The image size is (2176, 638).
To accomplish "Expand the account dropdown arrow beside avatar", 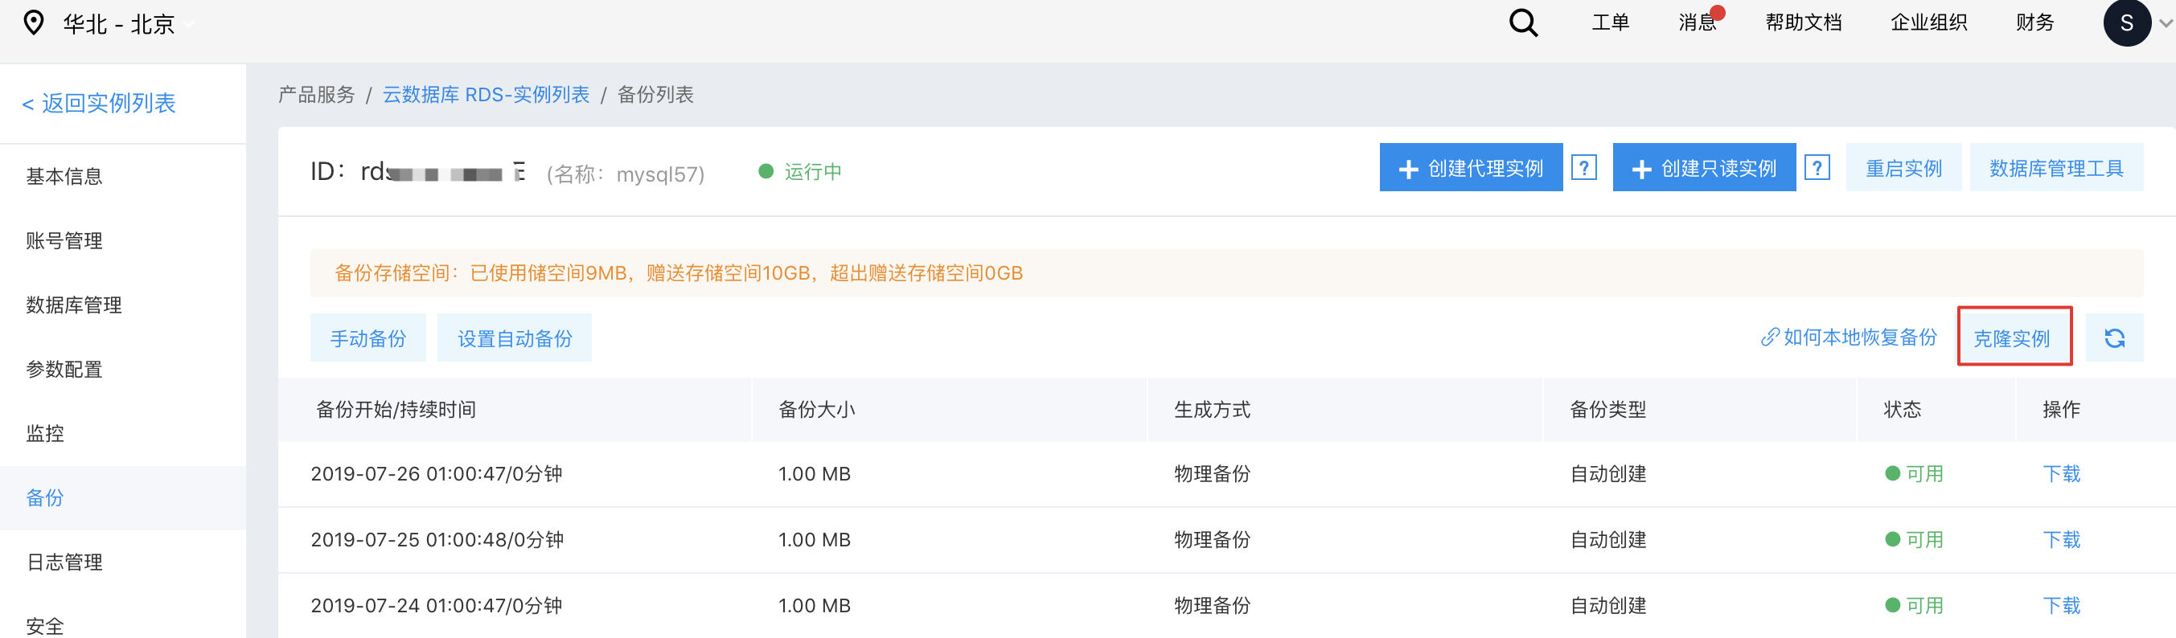I will (x=2164, y=23).
